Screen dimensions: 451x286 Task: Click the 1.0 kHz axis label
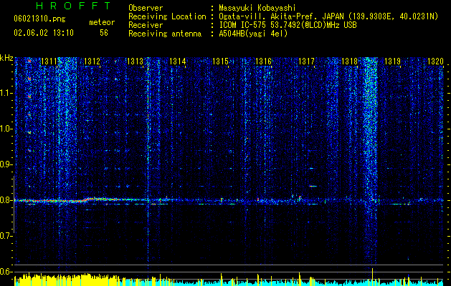coord(6,129)
